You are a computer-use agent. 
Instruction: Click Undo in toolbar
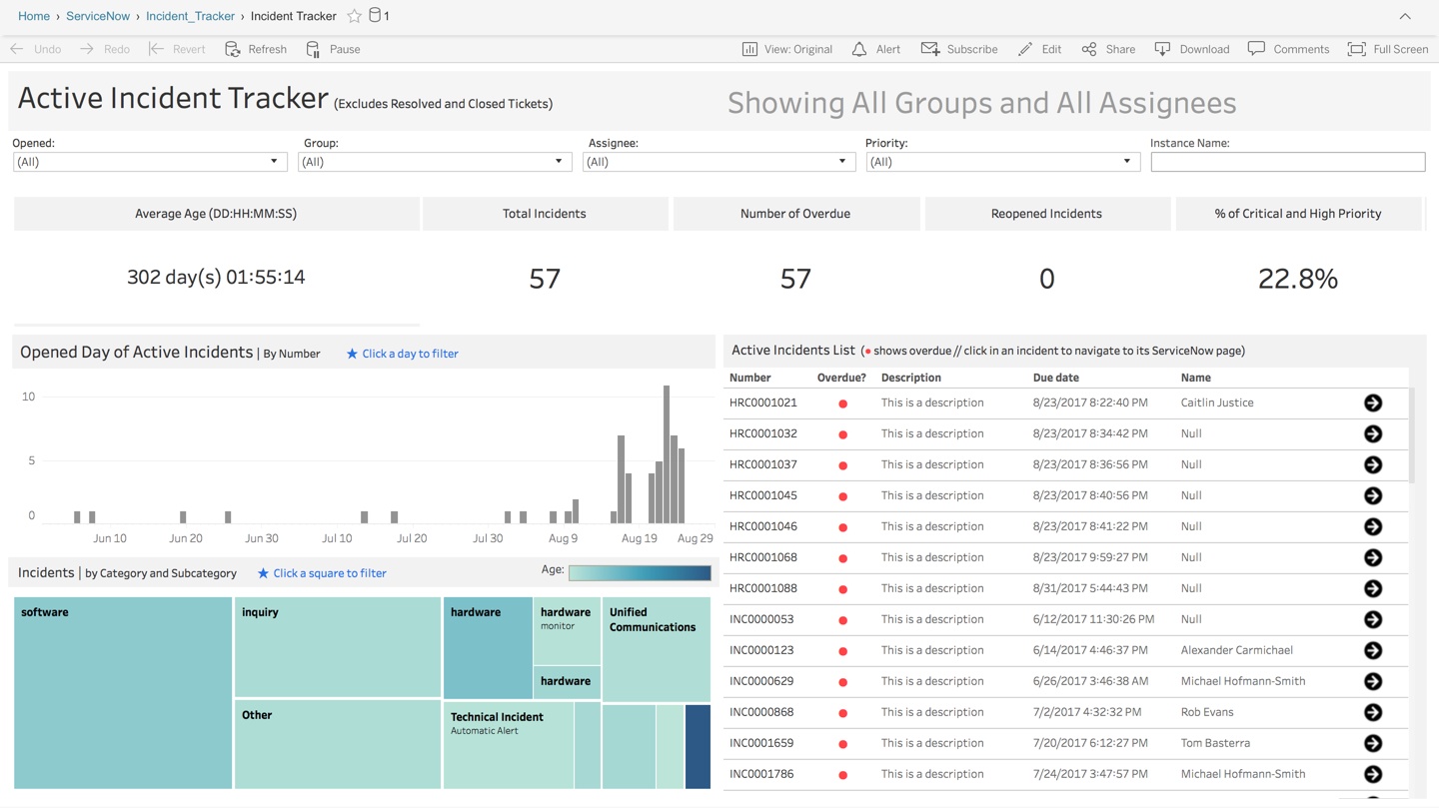[x=36, y=49]
